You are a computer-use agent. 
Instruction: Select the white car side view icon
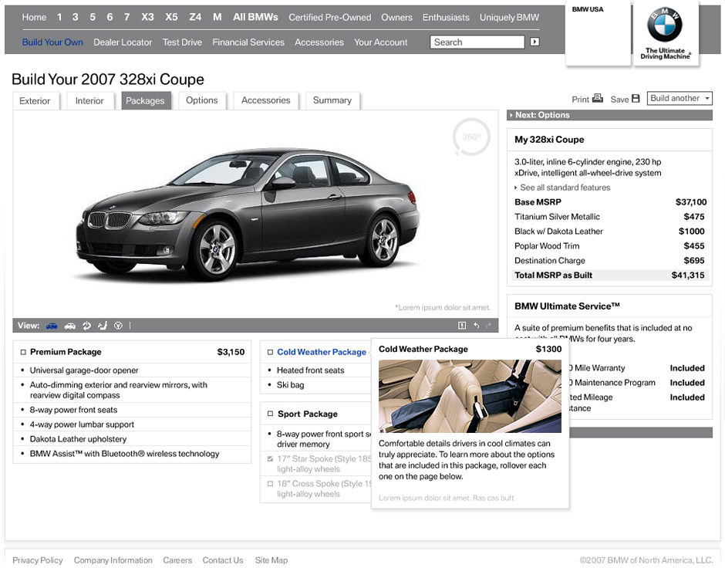[x=70, y=326]
